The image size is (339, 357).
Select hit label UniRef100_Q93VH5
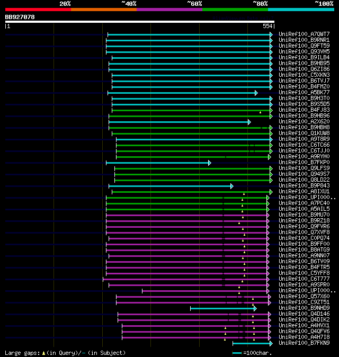pos(304,52)
